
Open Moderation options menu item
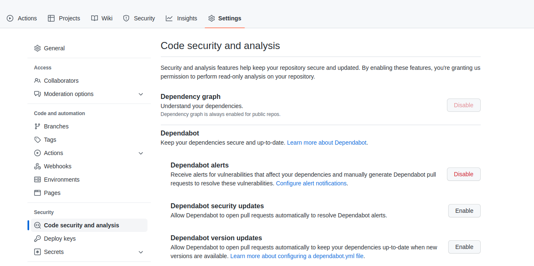pyautogui.click(x=89, y=94)
